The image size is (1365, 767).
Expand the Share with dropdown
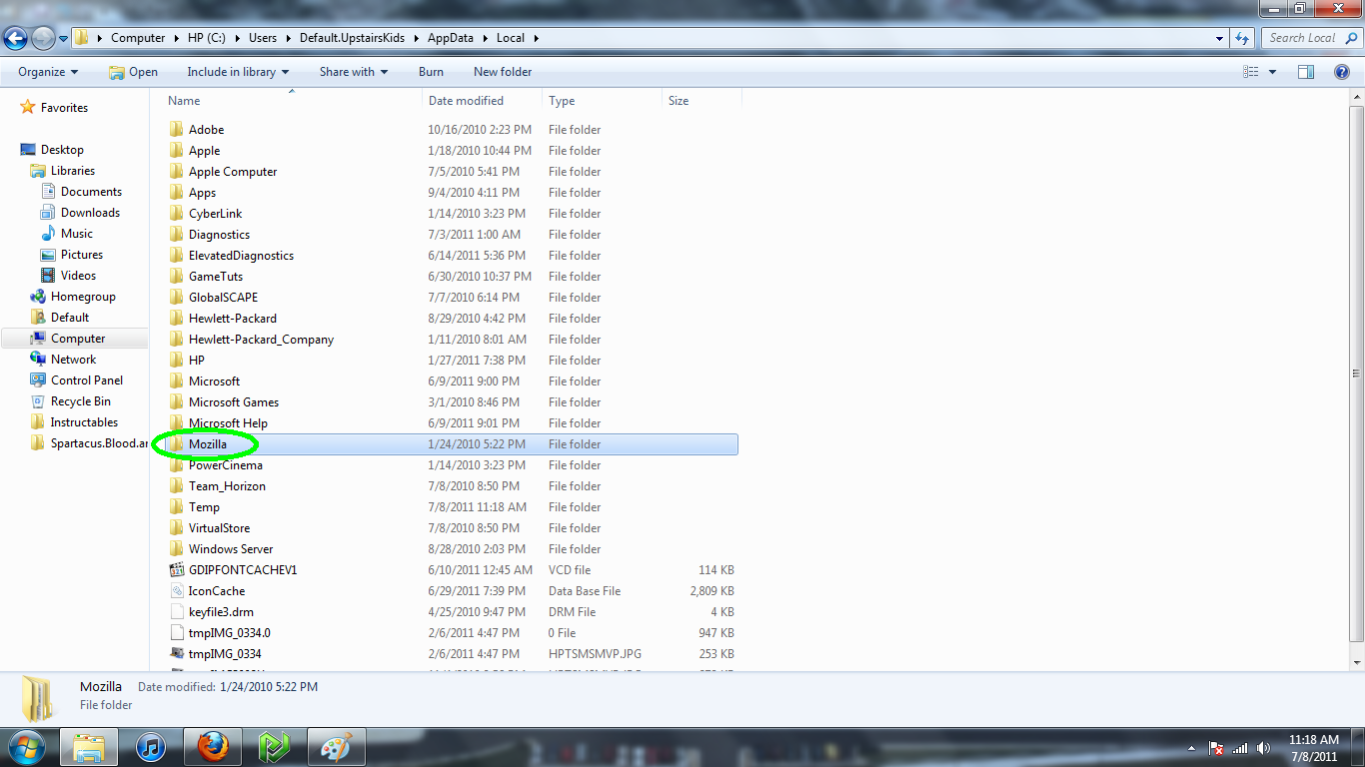pyautogui.click(x=354, y=72)
